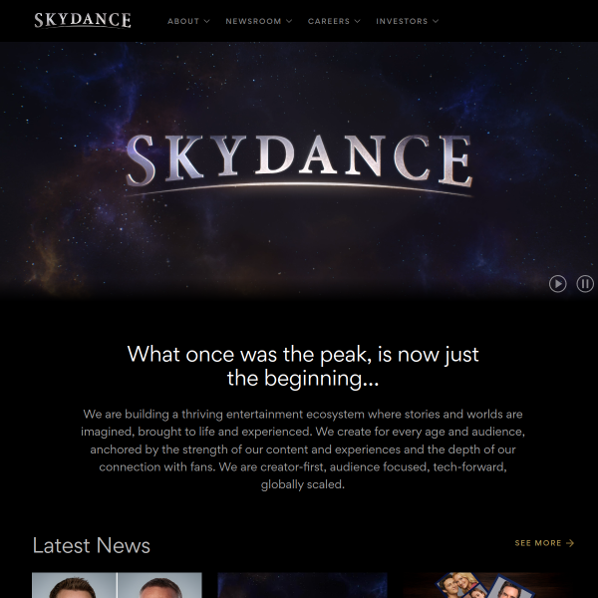598x598 pixels.
Task: Select the 'What once was the peak' headline
Action: tap(303, 366)
